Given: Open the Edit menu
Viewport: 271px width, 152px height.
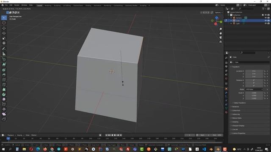Looking at the screenshot, I should [11, 5].
